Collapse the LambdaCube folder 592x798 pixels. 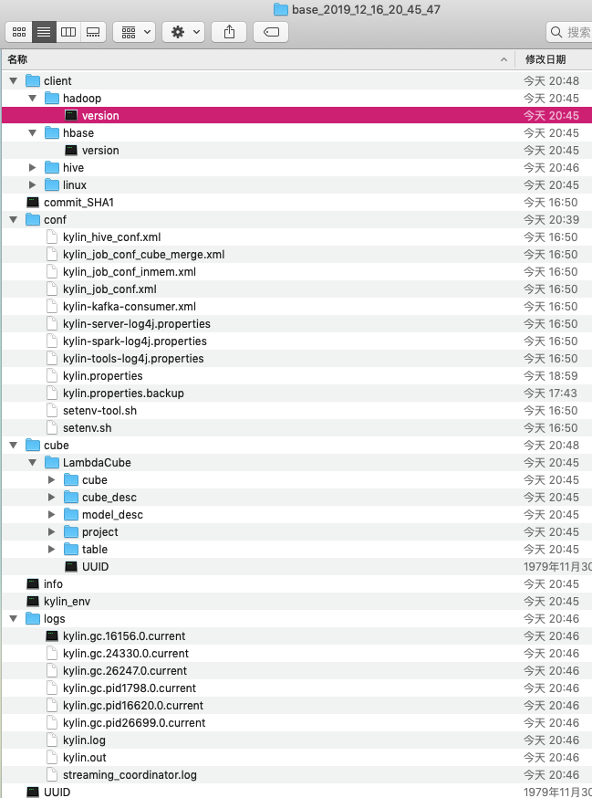click(x=33, y=463)
